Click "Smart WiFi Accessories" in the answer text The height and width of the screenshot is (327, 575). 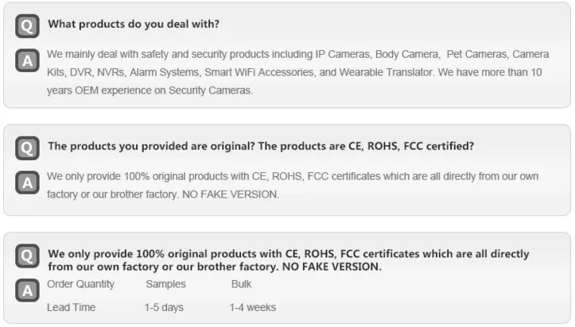tap(258, 72)
